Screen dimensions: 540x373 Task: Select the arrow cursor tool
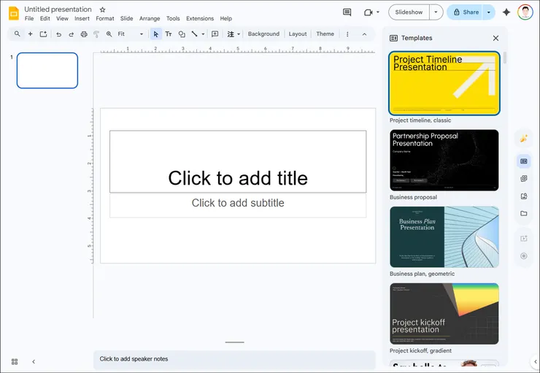155,34
